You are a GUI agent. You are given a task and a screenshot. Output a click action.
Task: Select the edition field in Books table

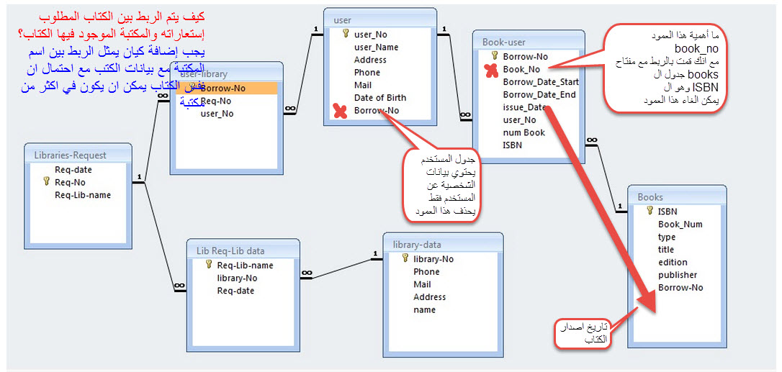coord(673,262)
